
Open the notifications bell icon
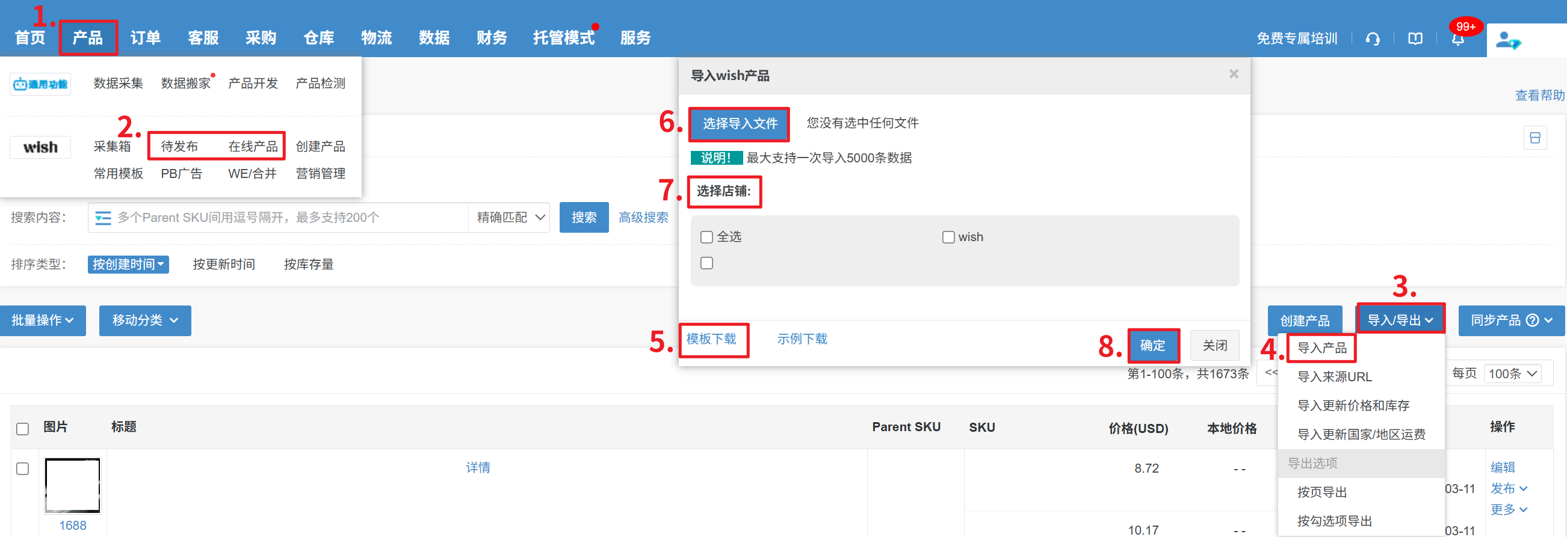(x=1457, y=39)
